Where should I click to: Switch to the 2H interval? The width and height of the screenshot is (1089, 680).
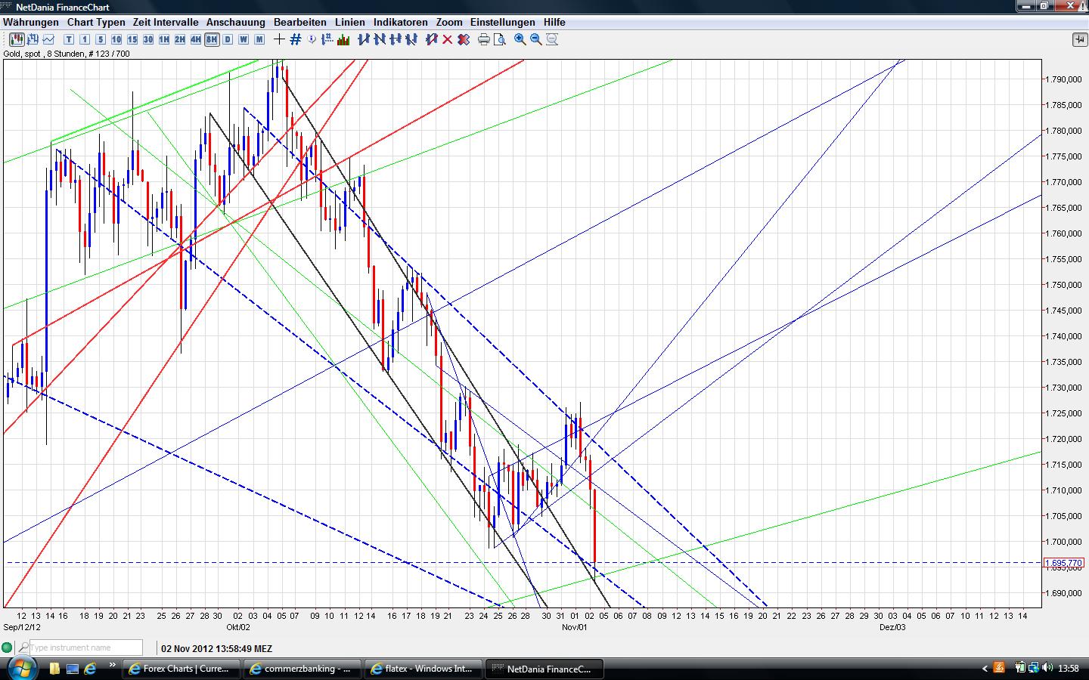pyautogui.click(x=180, y=39)
